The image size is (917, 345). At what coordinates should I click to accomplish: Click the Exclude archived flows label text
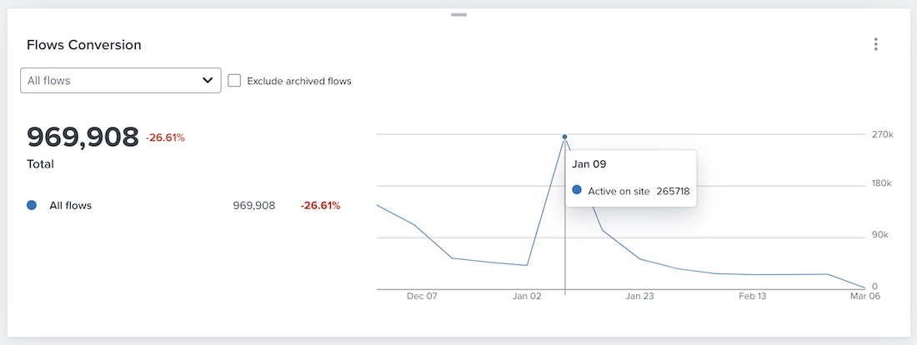click(299, 82)
